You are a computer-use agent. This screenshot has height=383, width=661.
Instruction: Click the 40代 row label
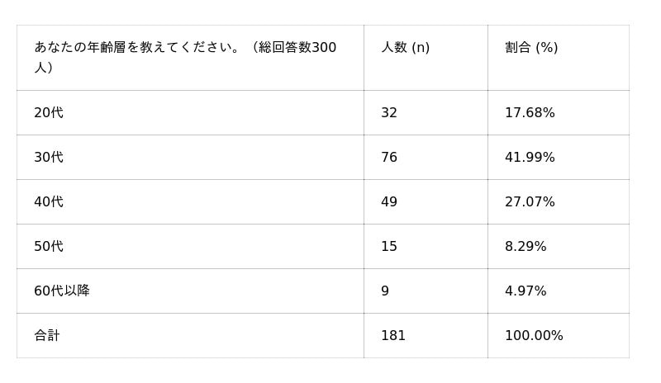click(49, 202)
